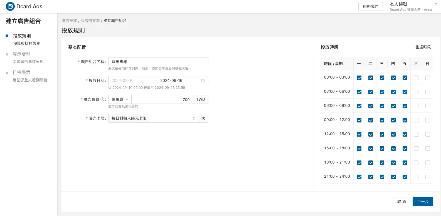The width and height of the screenshot is (441, 216).
Task: Click the 目標受眾 step bullet in sidebar
Action: [x=7, y=73]
